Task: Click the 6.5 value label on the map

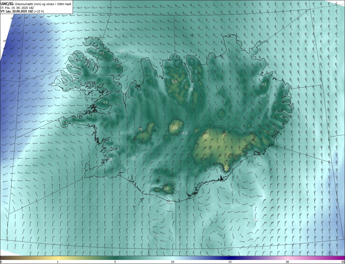Action: [x=185, y=133]
